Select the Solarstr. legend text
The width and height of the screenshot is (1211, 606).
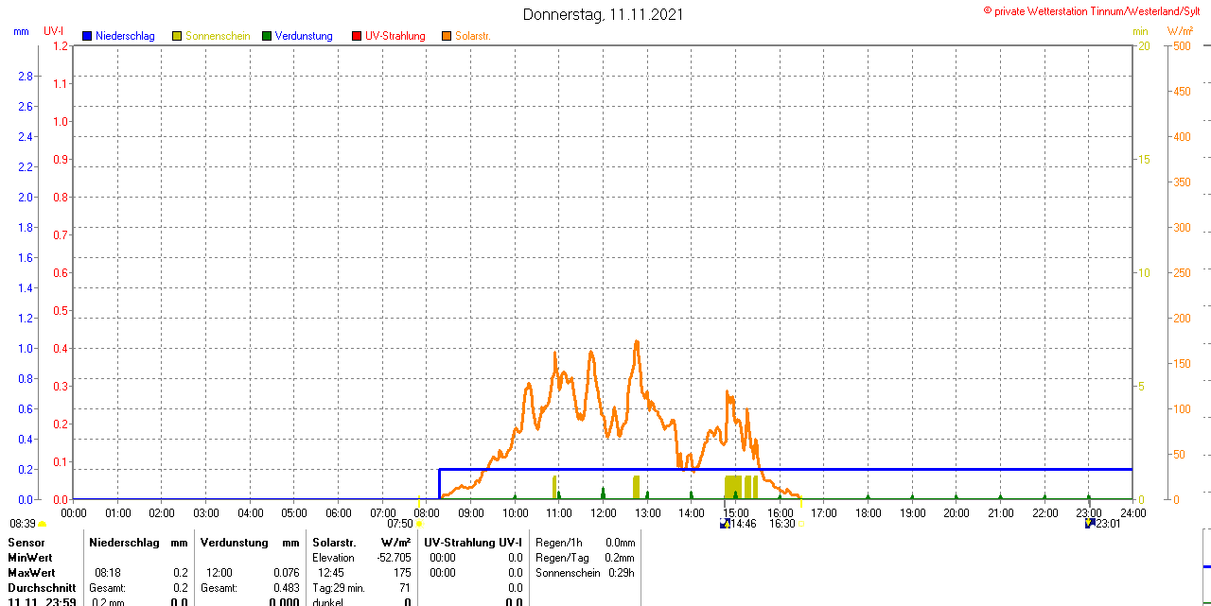click(x=473, y=36)
